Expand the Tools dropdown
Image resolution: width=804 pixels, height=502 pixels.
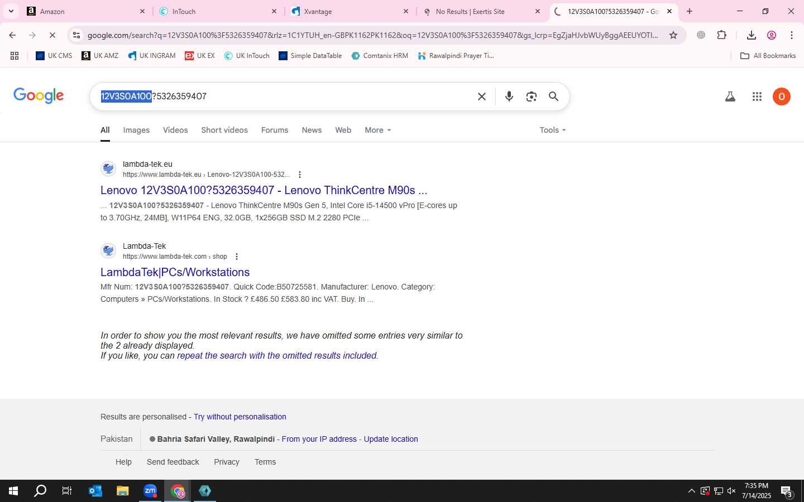pos(553,130)
